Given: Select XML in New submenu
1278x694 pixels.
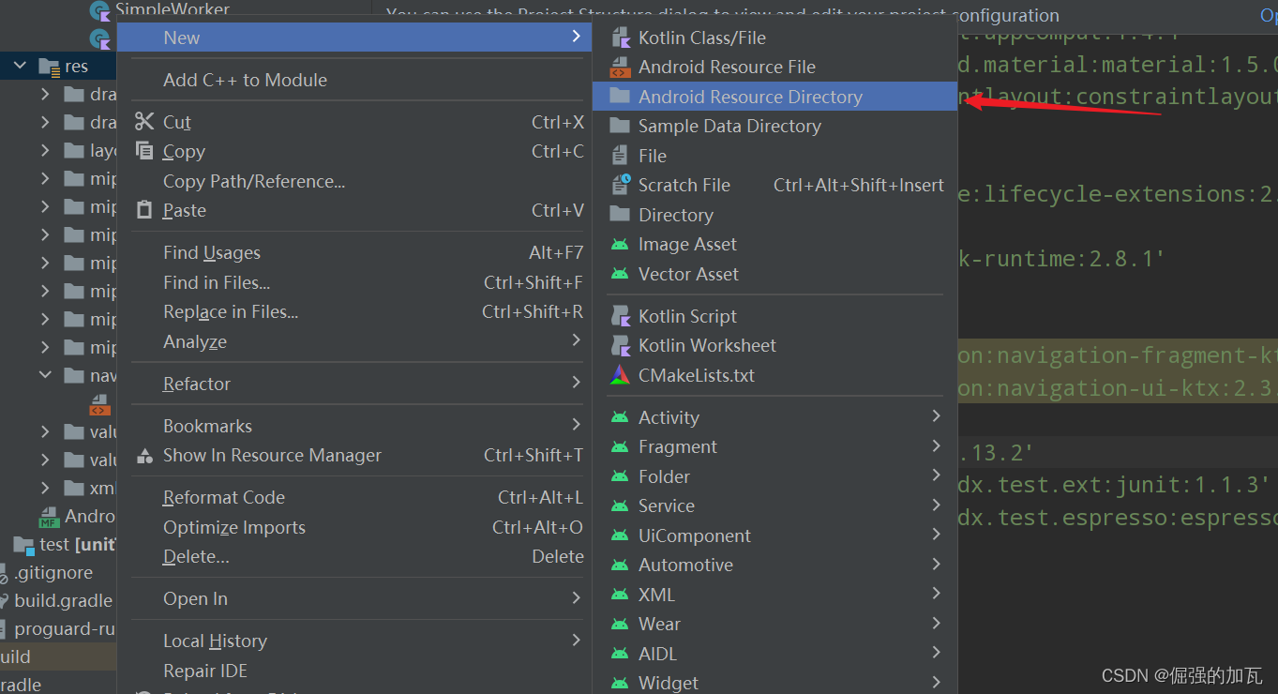Looking at the screenshot, I should [x=775, y=595].
